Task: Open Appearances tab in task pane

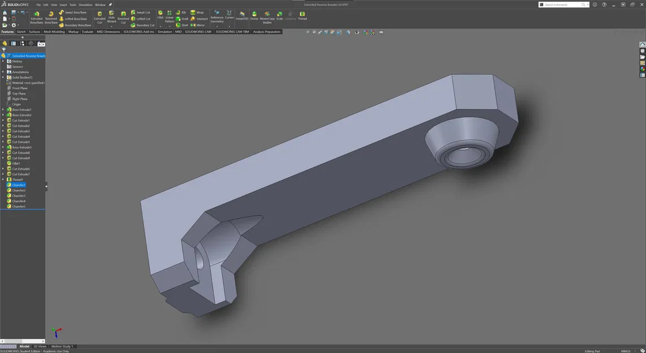Action: (643, 69)
